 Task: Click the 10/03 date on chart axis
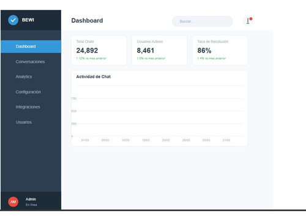pyautogui.click(x=125, y=140)
